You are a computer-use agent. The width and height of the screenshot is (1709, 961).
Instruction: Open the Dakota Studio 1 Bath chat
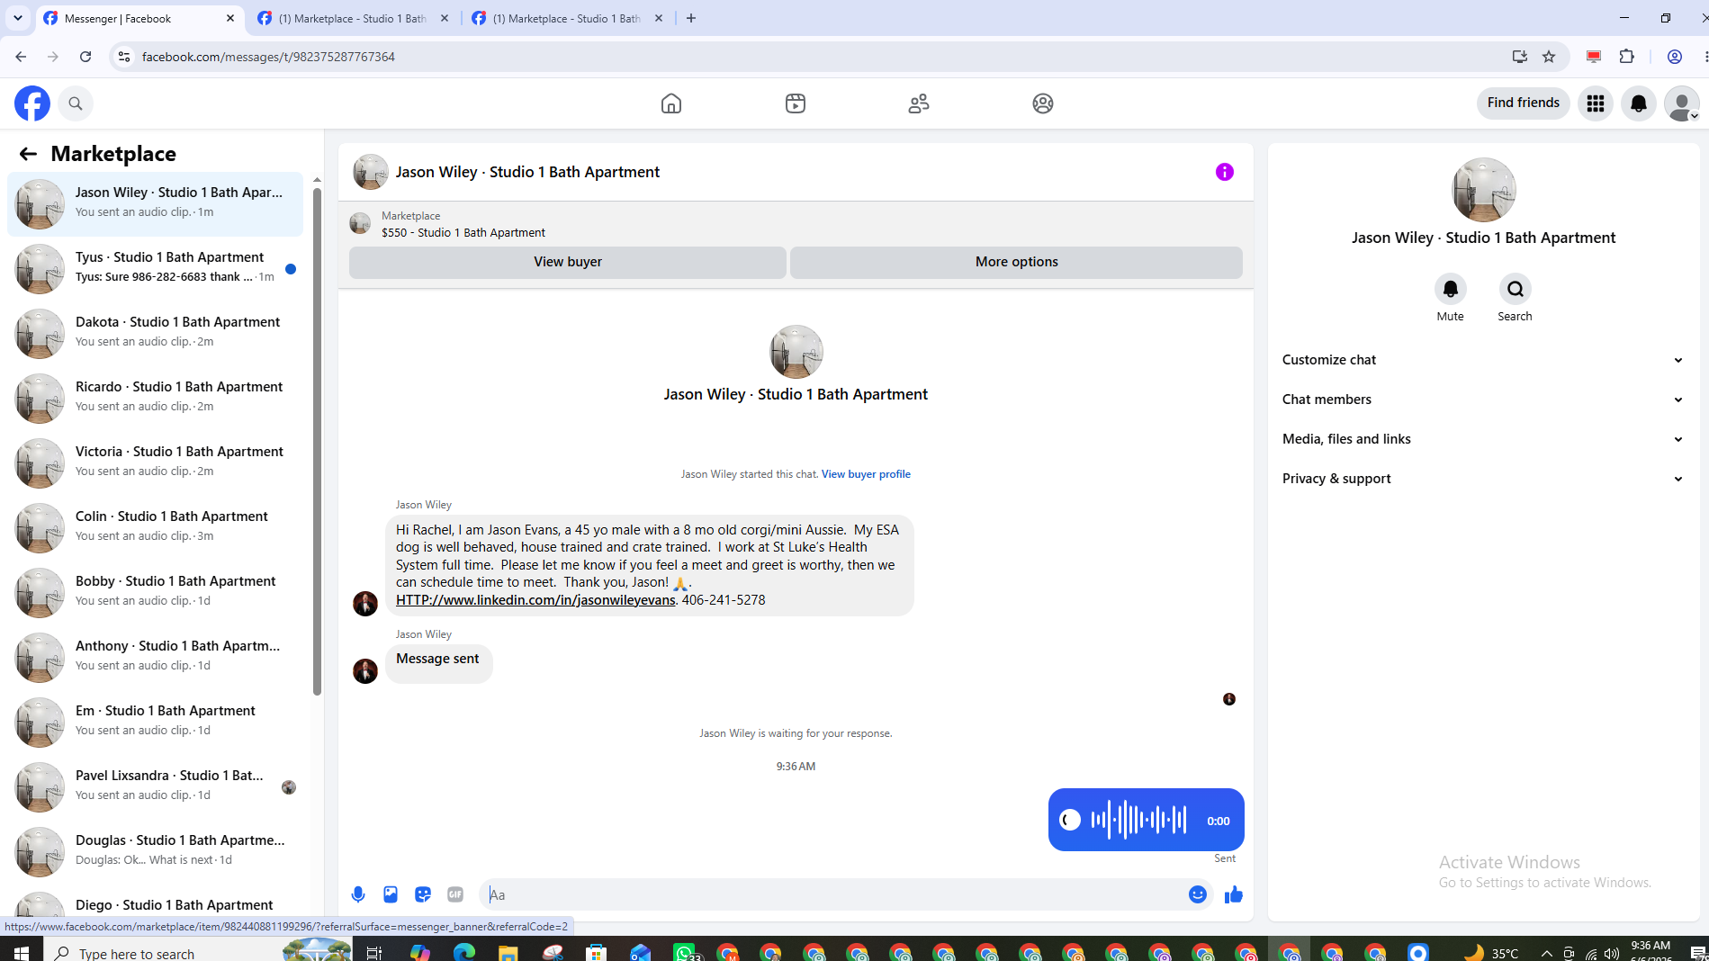pos(156,333)
